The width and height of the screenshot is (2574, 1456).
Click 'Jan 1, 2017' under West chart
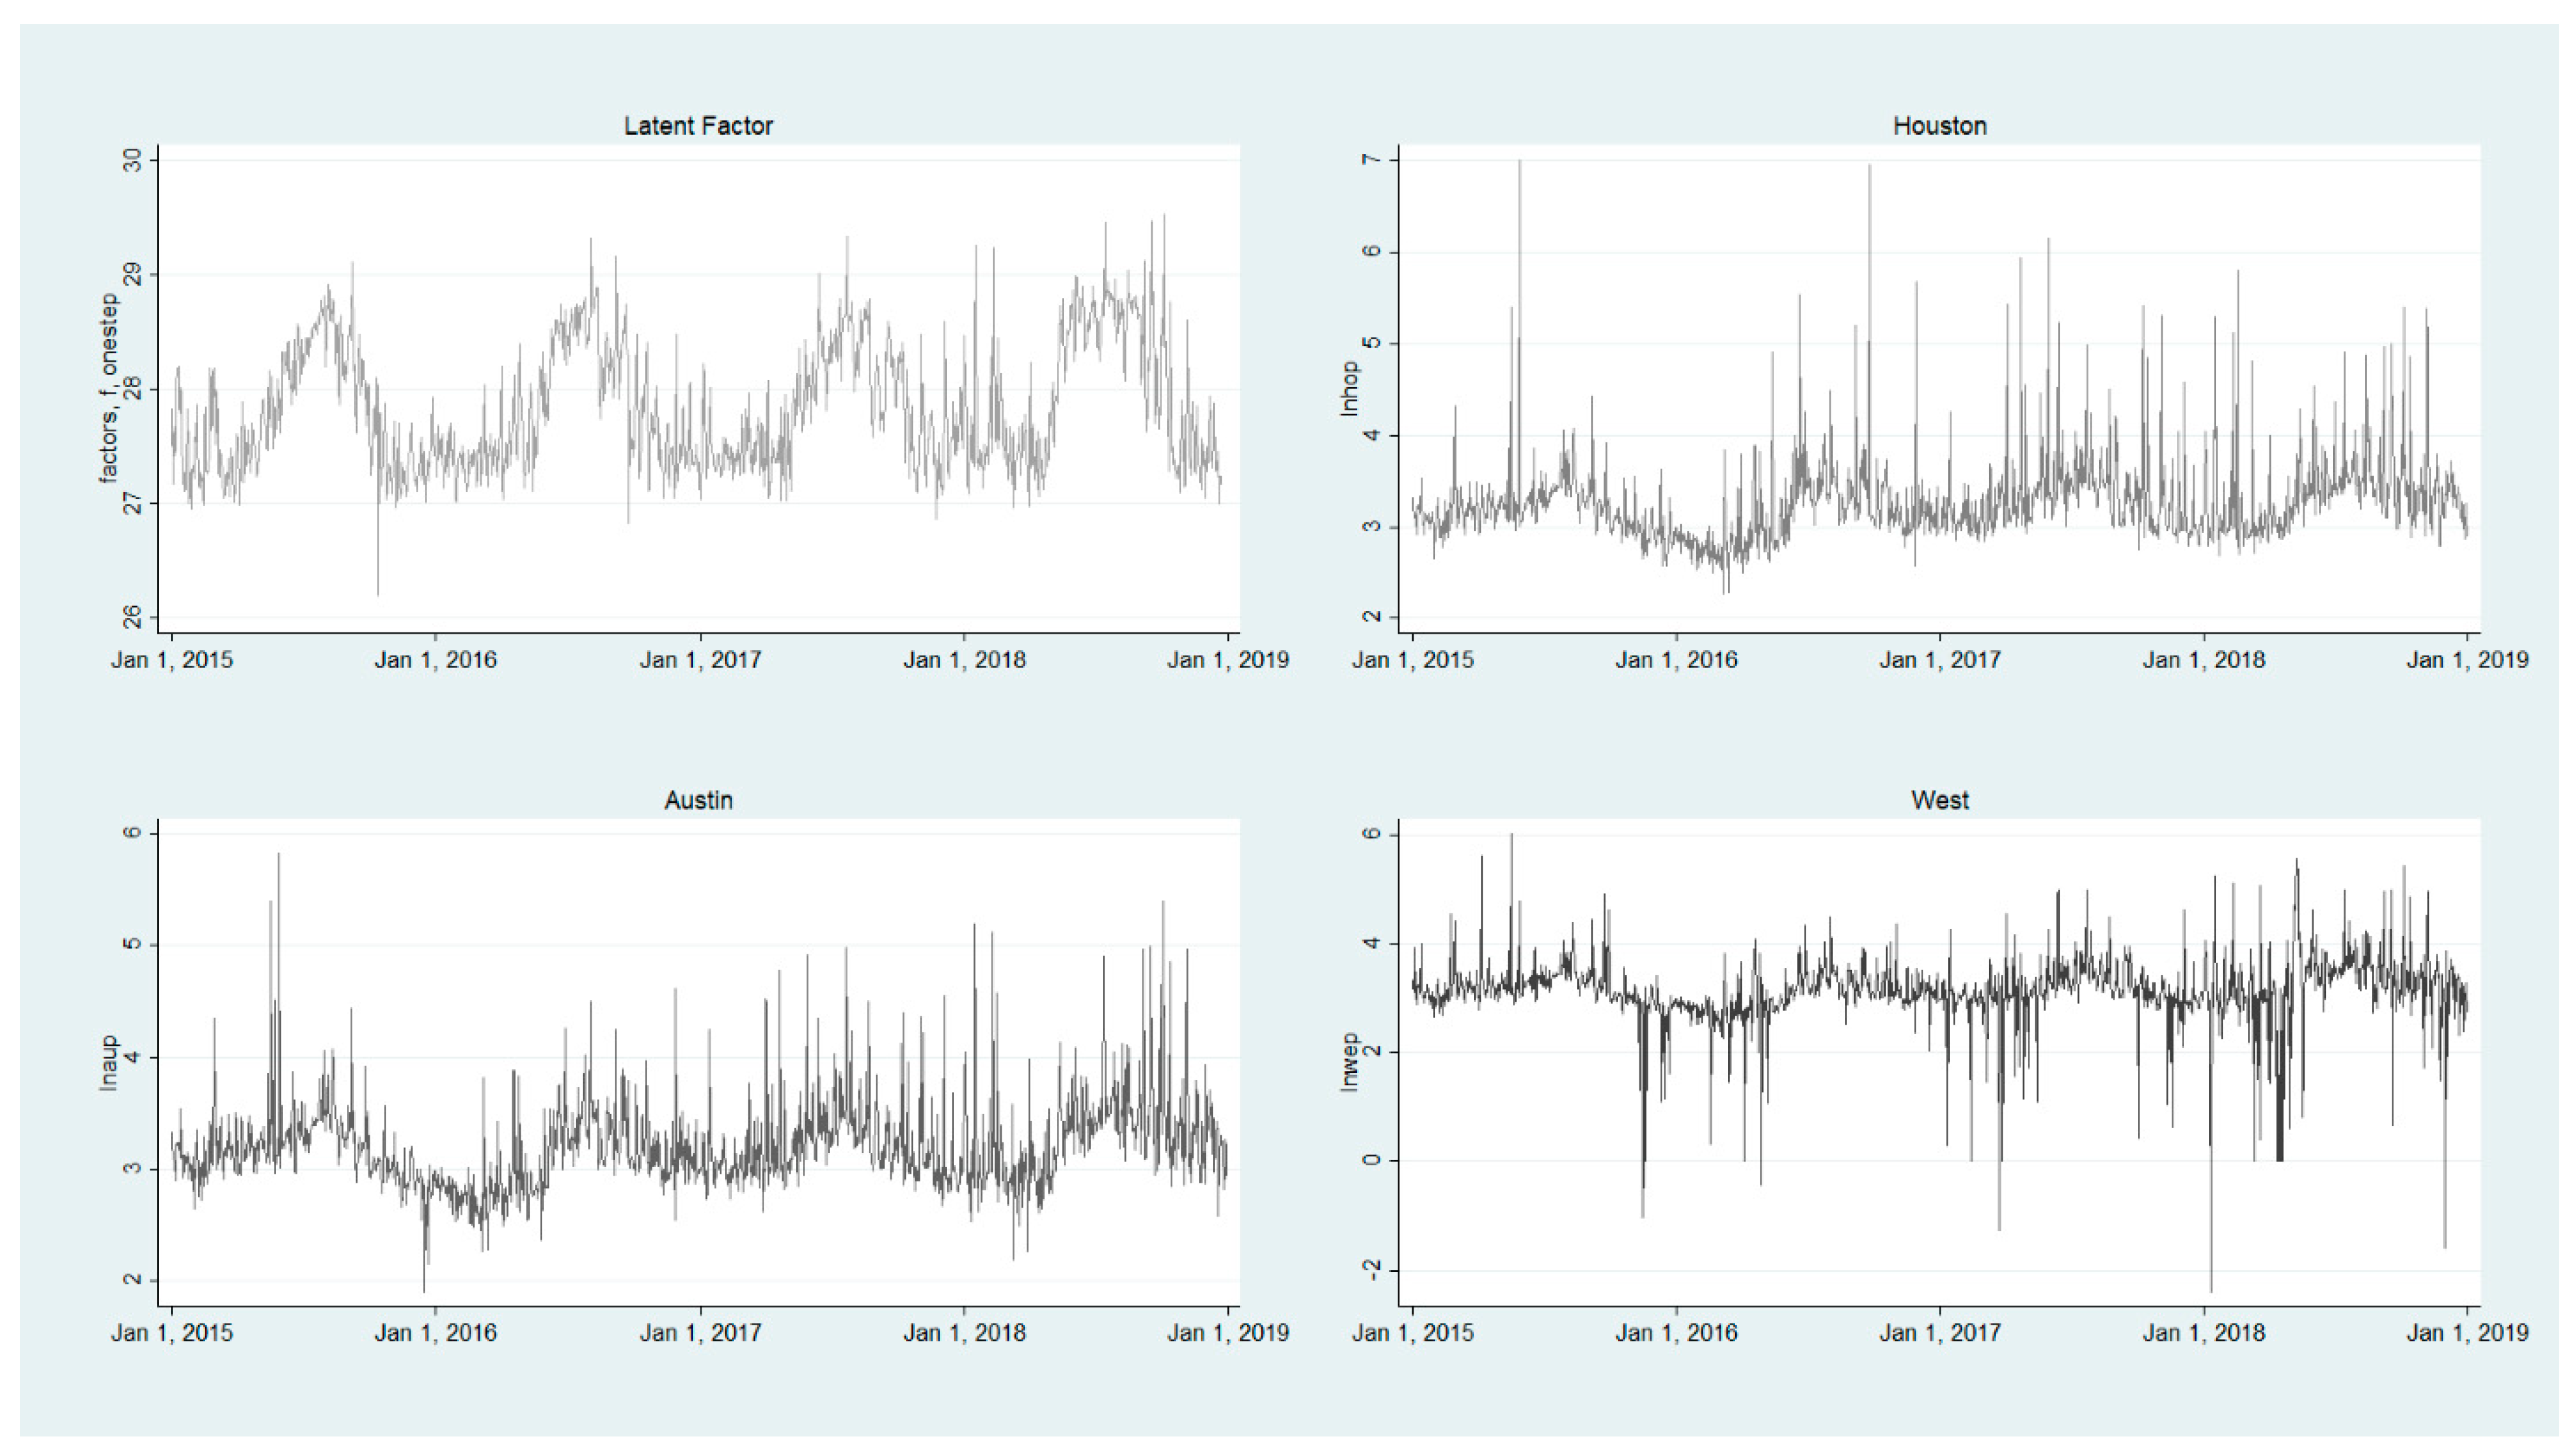[1941, 1333]
